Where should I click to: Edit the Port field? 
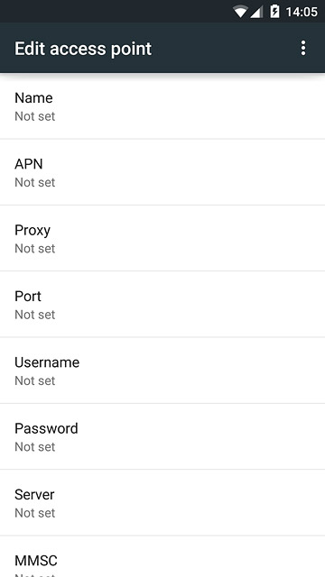162,305
